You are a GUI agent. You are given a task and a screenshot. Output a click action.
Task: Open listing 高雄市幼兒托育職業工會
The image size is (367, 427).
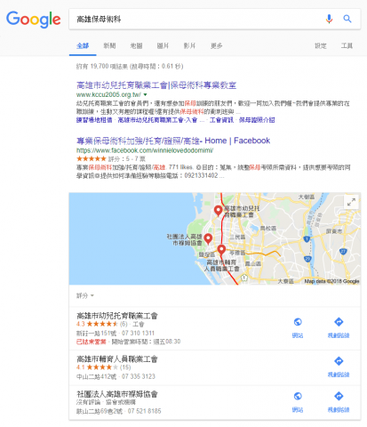coord(117,316)
